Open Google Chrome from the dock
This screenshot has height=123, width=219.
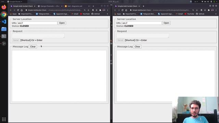click(x=4, y=14)
